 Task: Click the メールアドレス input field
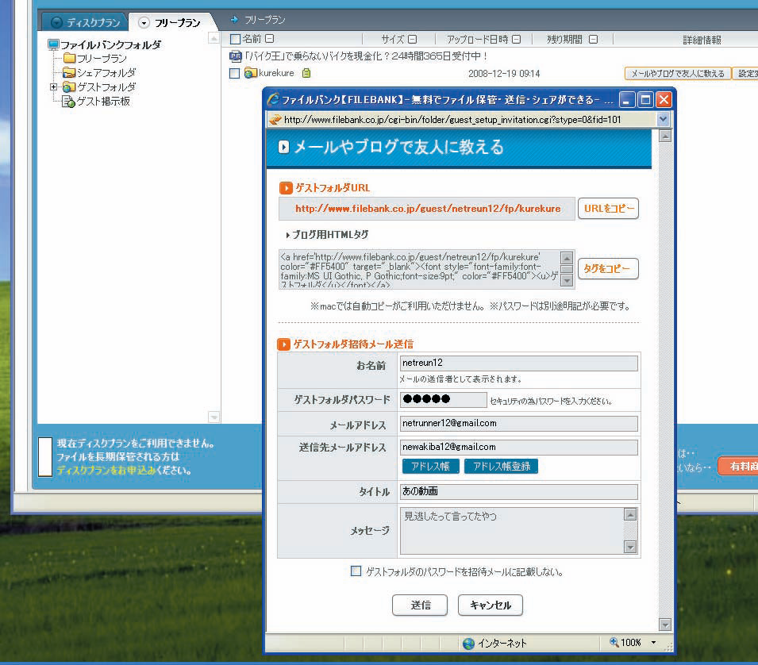click(519, 423)
